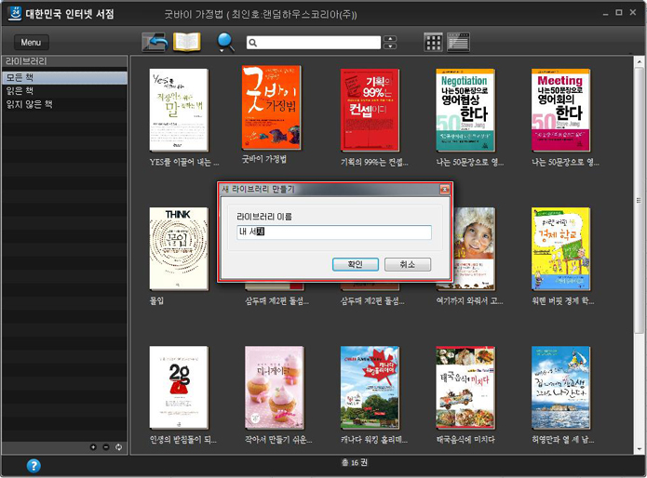This screenshot has width=647, height=478.
Task: Confirm with the 확인 button
Action: pyautogui.click(x=356, y=264)
